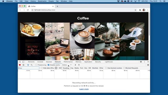Toggle the network filter funnel icon
Viewport: 168px width, 95px height.
click(28, 65)
